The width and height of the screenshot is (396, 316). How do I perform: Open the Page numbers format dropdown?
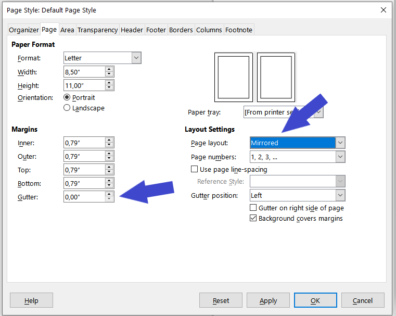340,157
